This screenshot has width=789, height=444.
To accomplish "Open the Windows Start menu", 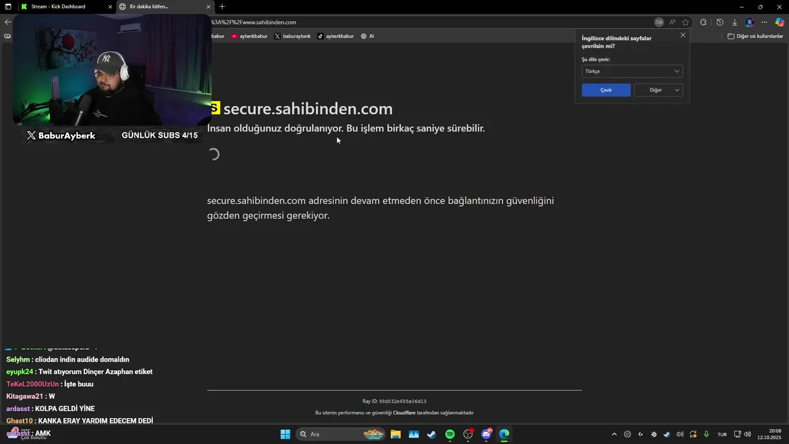I will (285, 434).
